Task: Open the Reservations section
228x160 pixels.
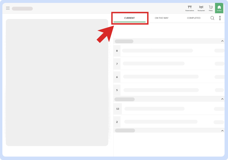Action: pos(189,8)
